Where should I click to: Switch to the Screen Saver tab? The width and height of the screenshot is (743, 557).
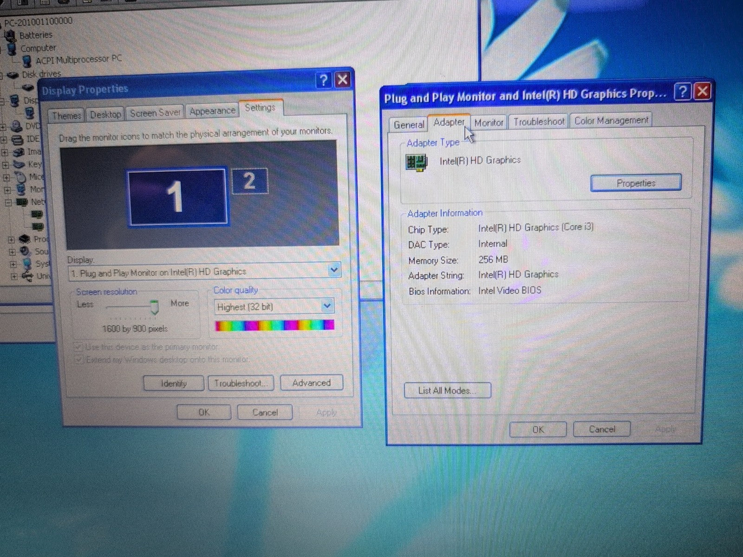point(155,113)
